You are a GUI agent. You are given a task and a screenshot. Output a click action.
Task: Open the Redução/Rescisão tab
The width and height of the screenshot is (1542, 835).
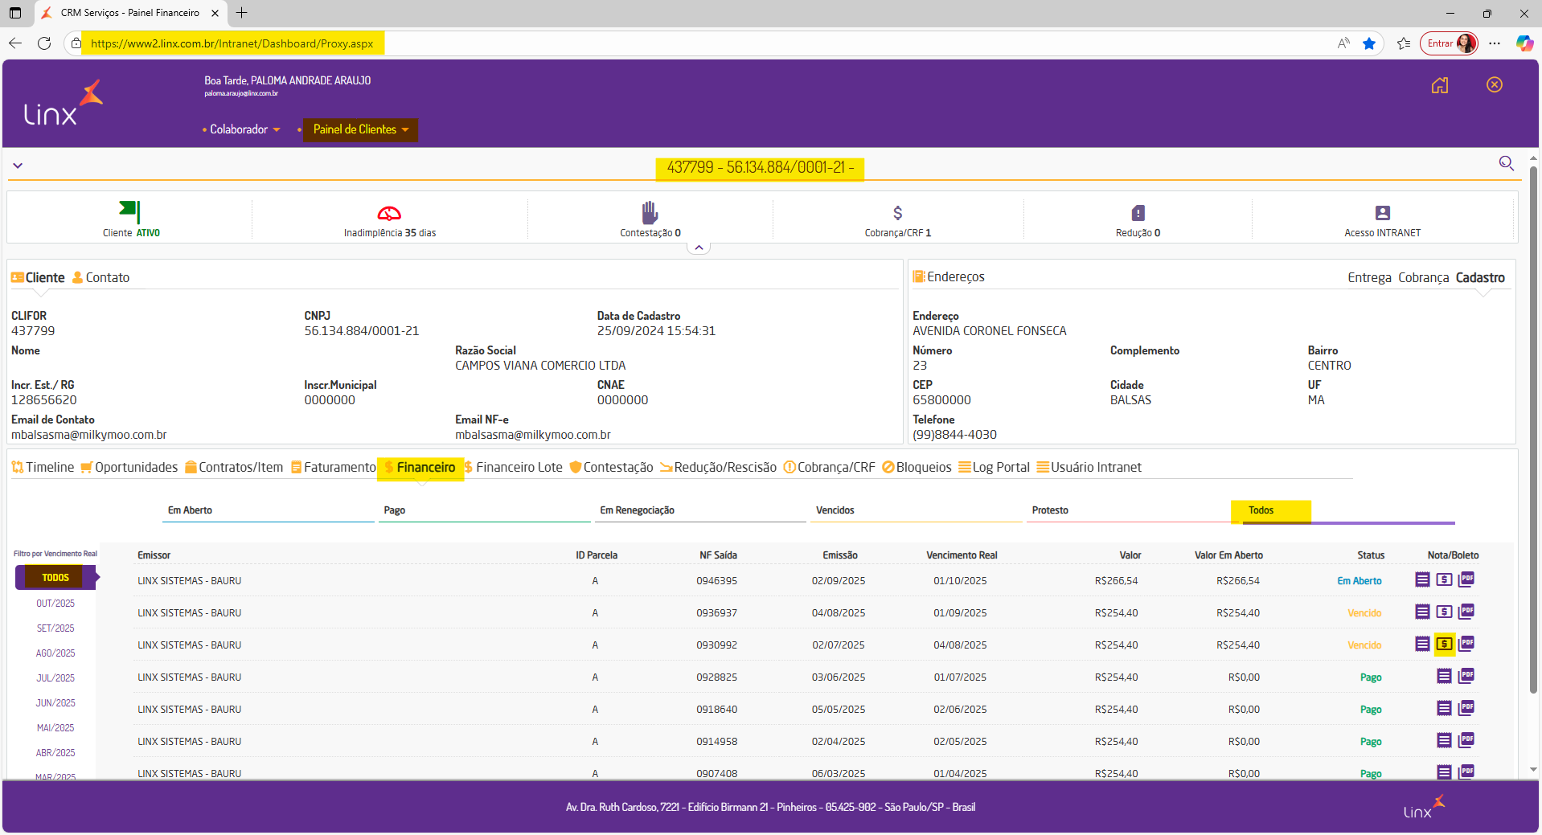pos(718,467)
